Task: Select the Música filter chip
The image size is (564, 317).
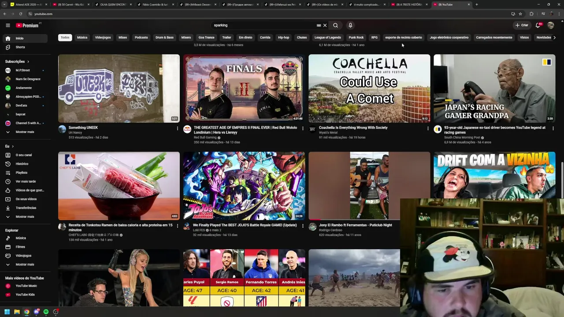Action: (x=82, y=37)
